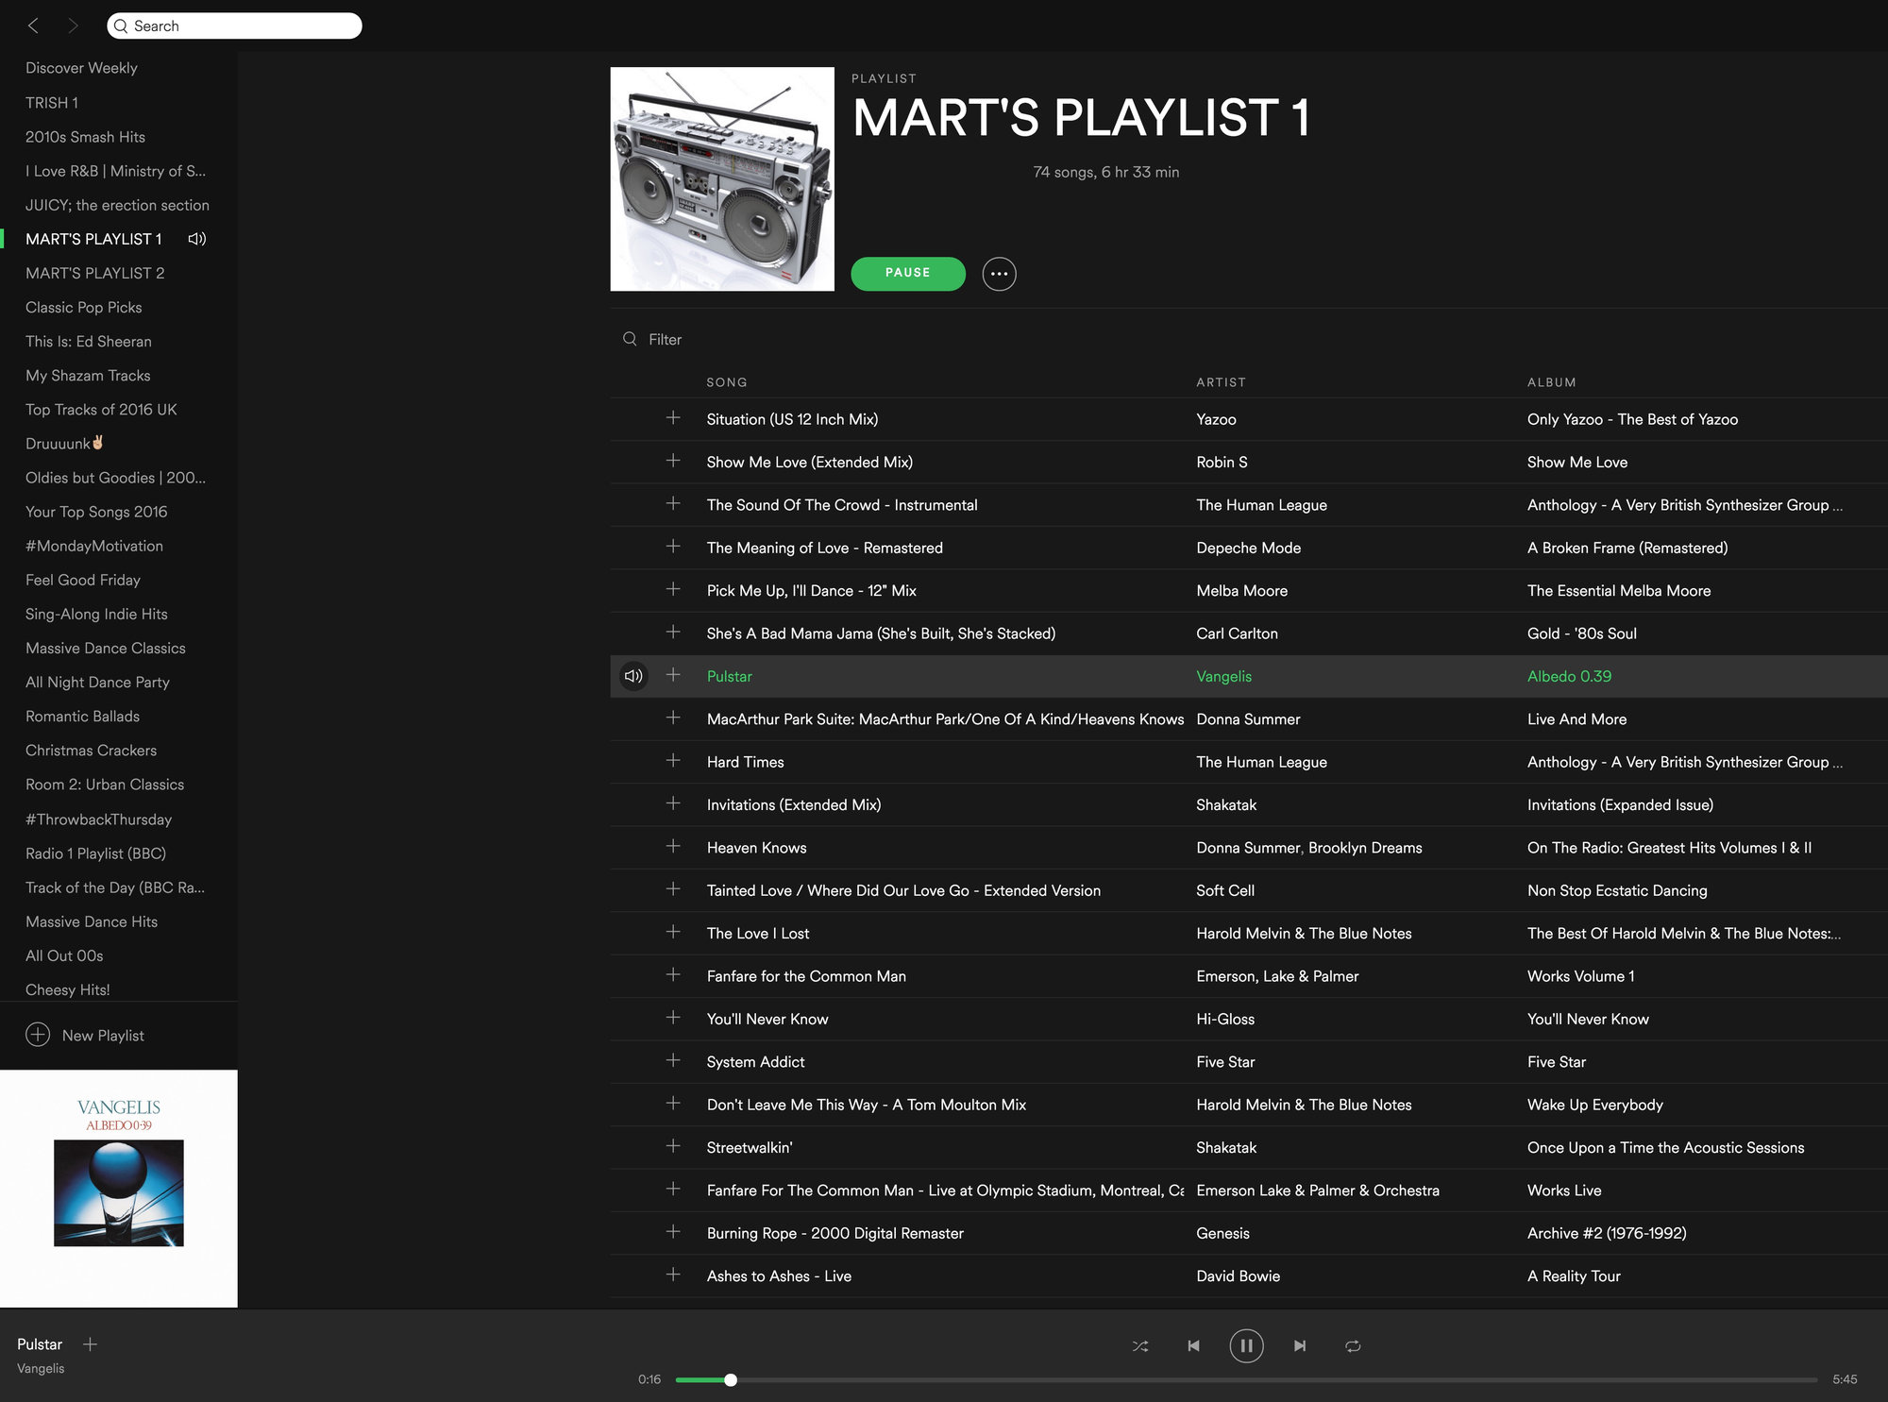The image size is (1888, 1402).
Task: Add System Addict to library
Action: pyautogui.click(x=673, y=1060)
